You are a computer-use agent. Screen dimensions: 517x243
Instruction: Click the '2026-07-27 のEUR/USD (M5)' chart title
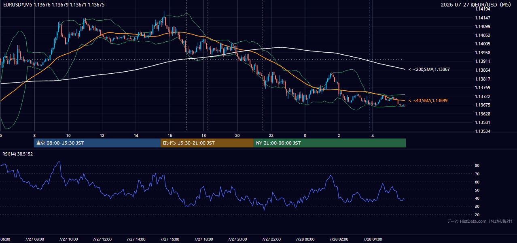click(x=476, y=5)
